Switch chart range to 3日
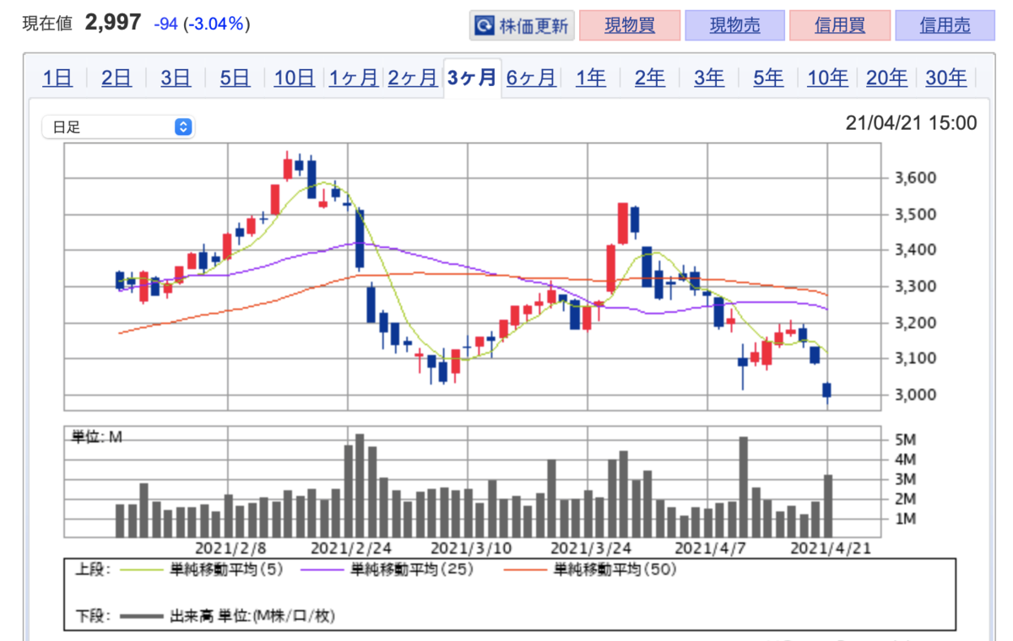 click(176, 78)
